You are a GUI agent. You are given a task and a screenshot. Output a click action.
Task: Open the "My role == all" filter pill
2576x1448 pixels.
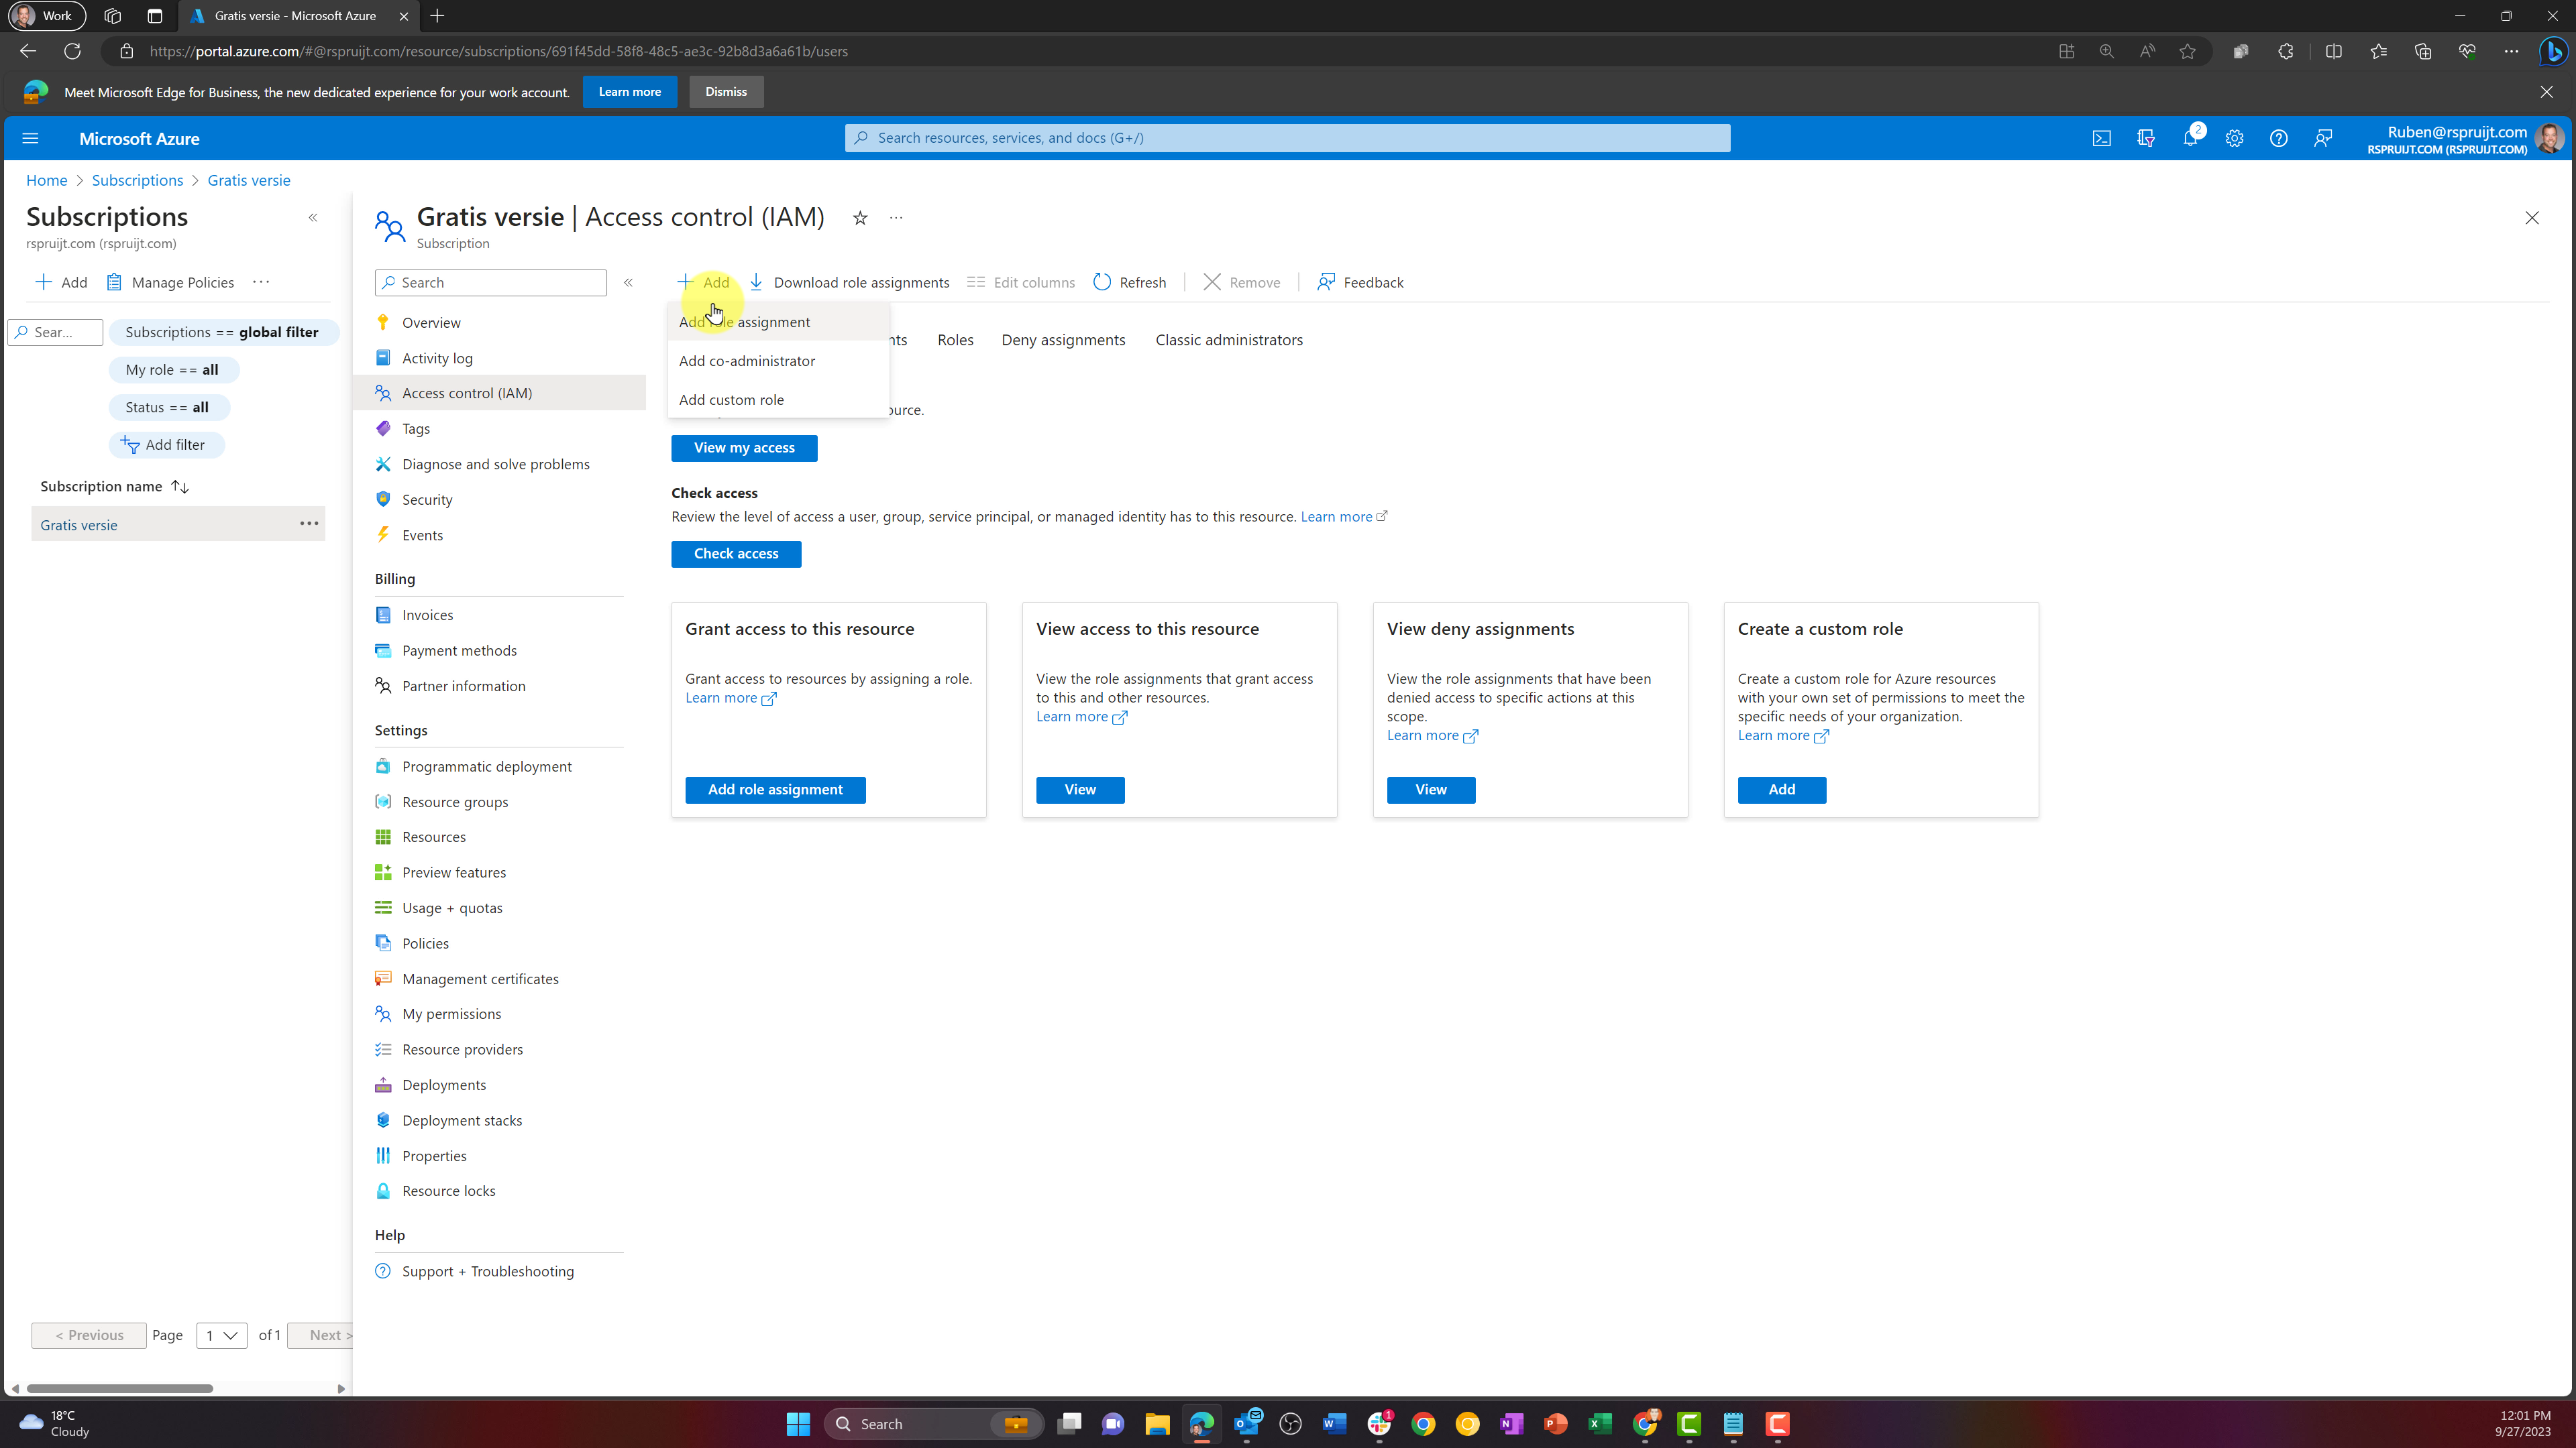pyautogui.click(x=173, y=369)
